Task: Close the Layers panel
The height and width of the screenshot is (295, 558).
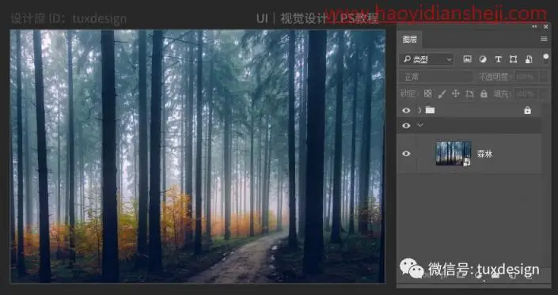Action: [x=546, y=27]
